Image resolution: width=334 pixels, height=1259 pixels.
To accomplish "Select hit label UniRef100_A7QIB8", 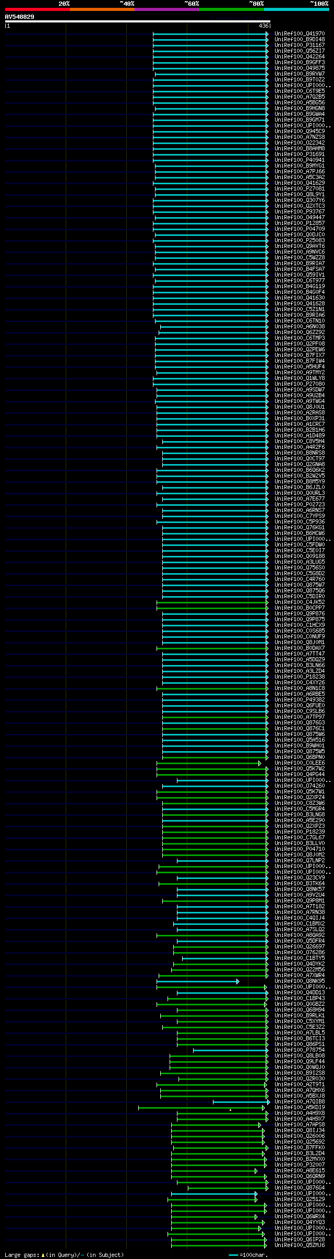I will tap(300, 1102).
